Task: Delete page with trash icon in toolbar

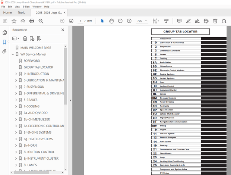Action: point(215,21)
